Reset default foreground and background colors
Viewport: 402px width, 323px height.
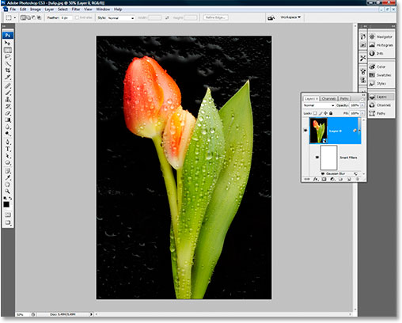[x=6, y=198]
